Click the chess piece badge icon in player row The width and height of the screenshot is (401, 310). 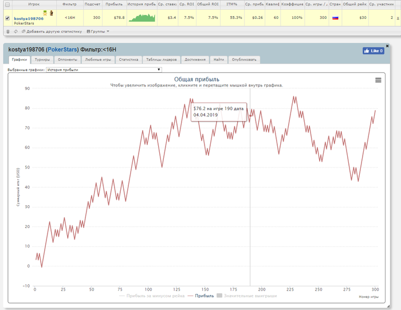(x=51, y=13)
